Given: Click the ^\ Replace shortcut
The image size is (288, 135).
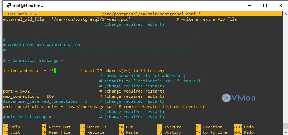Looking at the screenshot, I should click(92, 132).
